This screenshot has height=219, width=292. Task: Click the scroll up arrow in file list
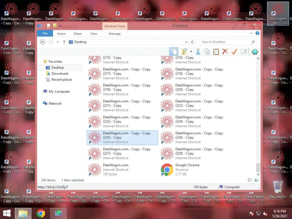258,58
